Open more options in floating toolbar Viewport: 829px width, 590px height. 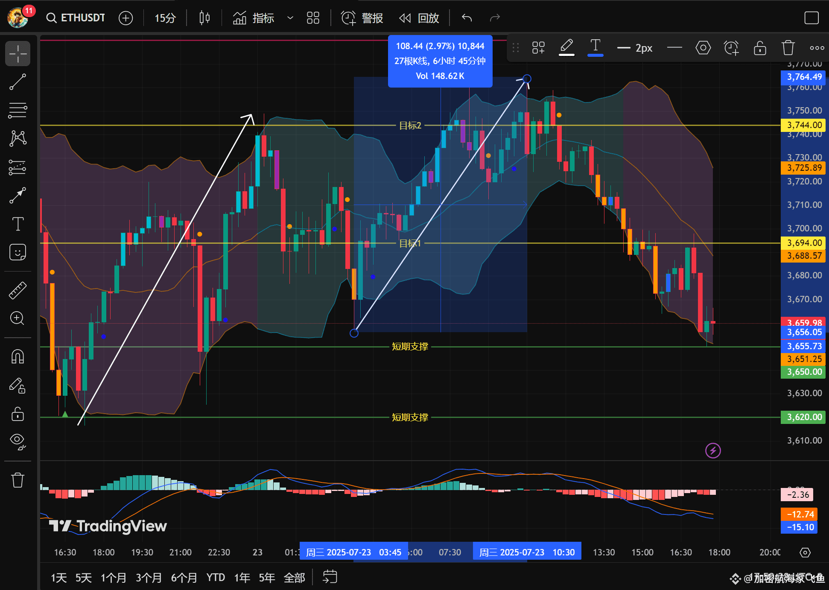pos(817,48)
